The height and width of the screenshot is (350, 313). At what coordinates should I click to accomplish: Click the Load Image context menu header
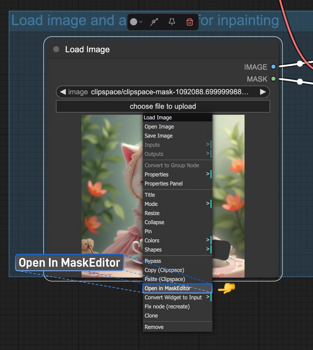(x=178, y=117)
